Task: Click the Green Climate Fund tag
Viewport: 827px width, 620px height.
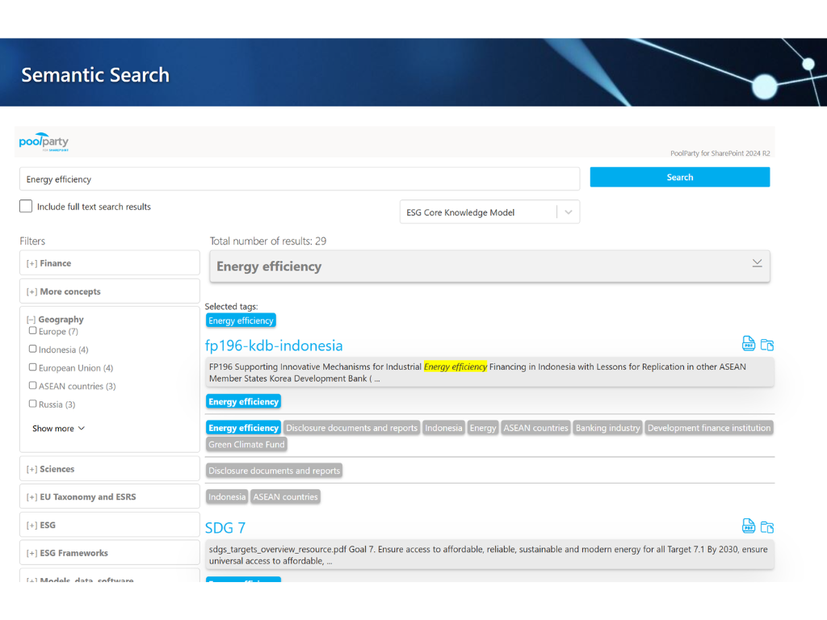Action: coord(246,445)
